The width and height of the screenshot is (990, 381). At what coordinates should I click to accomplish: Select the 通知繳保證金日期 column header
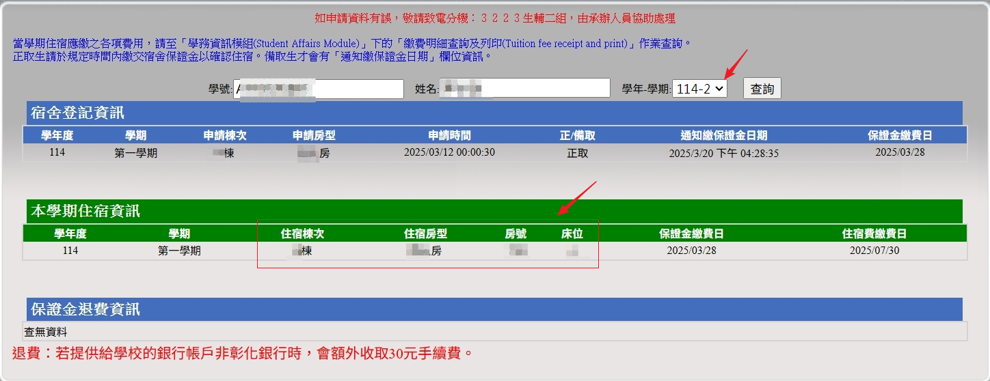[723, 135]
